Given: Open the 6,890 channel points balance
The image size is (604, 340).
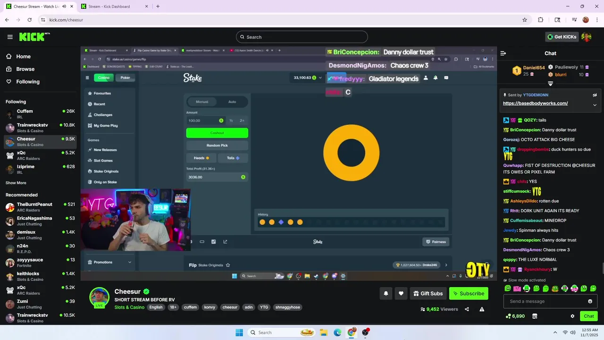Looking at the screenshot, I should pos(515,316).
